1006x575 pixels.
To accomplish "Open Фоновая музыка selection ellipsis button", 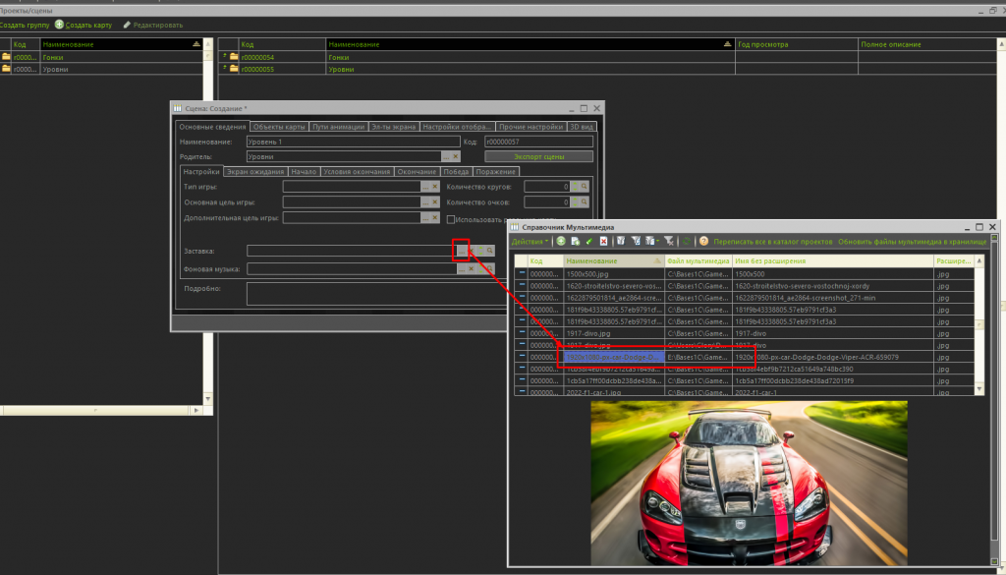I will [x=461, y=268].
